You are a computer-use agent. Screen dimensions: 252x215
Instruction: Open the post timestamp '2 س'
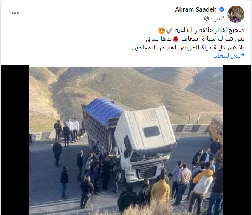pyautogui.click(x=219, y=18)
